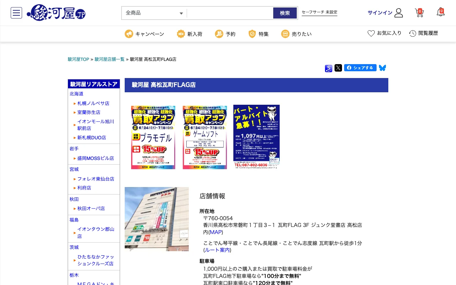This screenshot has width=456, height=285.
Task: Open the MAP link for address
Action: tap(216, 232)
